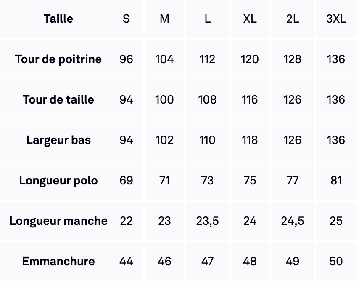
Task: Select the 23,5 sleeve length value
Action: click(x=207, y=221)
